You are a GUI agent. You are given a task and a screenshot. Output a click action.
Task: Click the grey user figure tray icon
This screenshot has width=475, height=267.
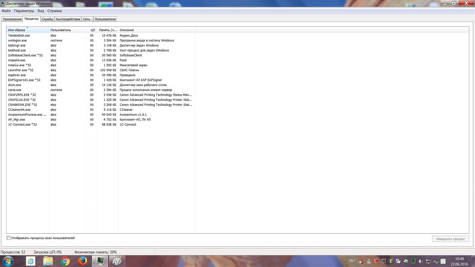click(369, 261)
